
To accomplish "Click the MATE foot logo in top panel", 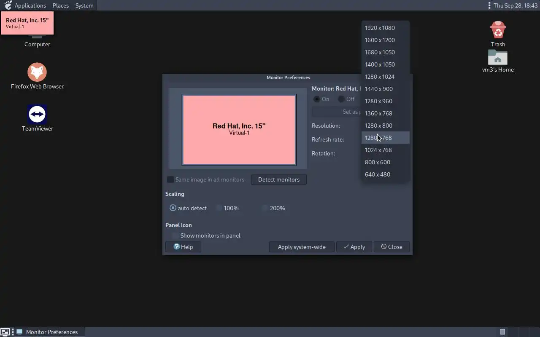I will coord(8,5).
